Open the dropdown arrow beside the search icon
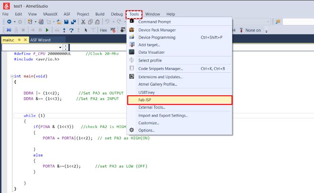 268,22
